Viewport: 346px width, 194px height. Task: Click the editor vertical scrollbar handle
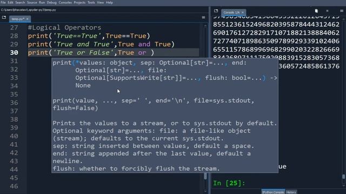[x=205, y=176]
